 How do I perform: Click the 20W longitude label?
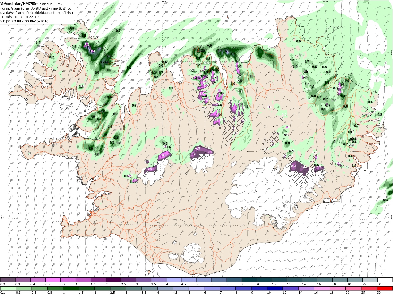(x=163, y=1)
